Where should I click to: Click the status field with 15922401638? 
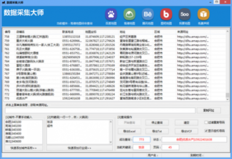click(194, 139)
